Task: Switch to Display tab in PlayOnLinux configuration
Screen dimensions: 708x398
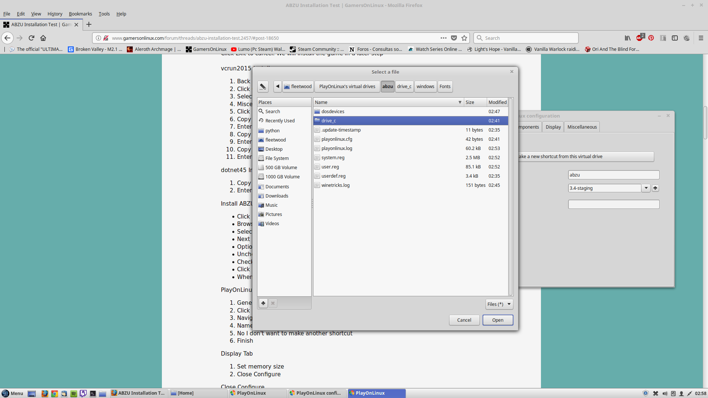Action: (x=553, y=127)
